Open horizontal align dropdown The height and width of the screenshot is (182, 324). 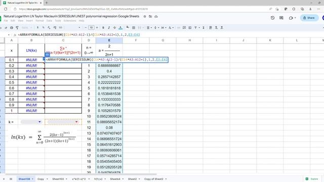149,28
